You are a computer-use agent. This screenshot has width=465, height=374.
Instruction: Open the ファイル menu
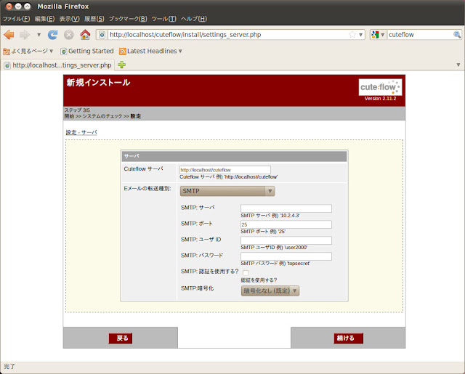tap(16, 19)
